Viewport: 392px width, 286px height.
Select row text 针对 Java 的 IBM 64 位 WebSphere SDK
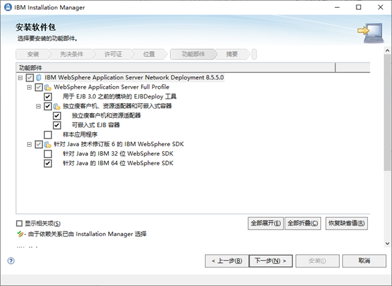coord(118,164)
